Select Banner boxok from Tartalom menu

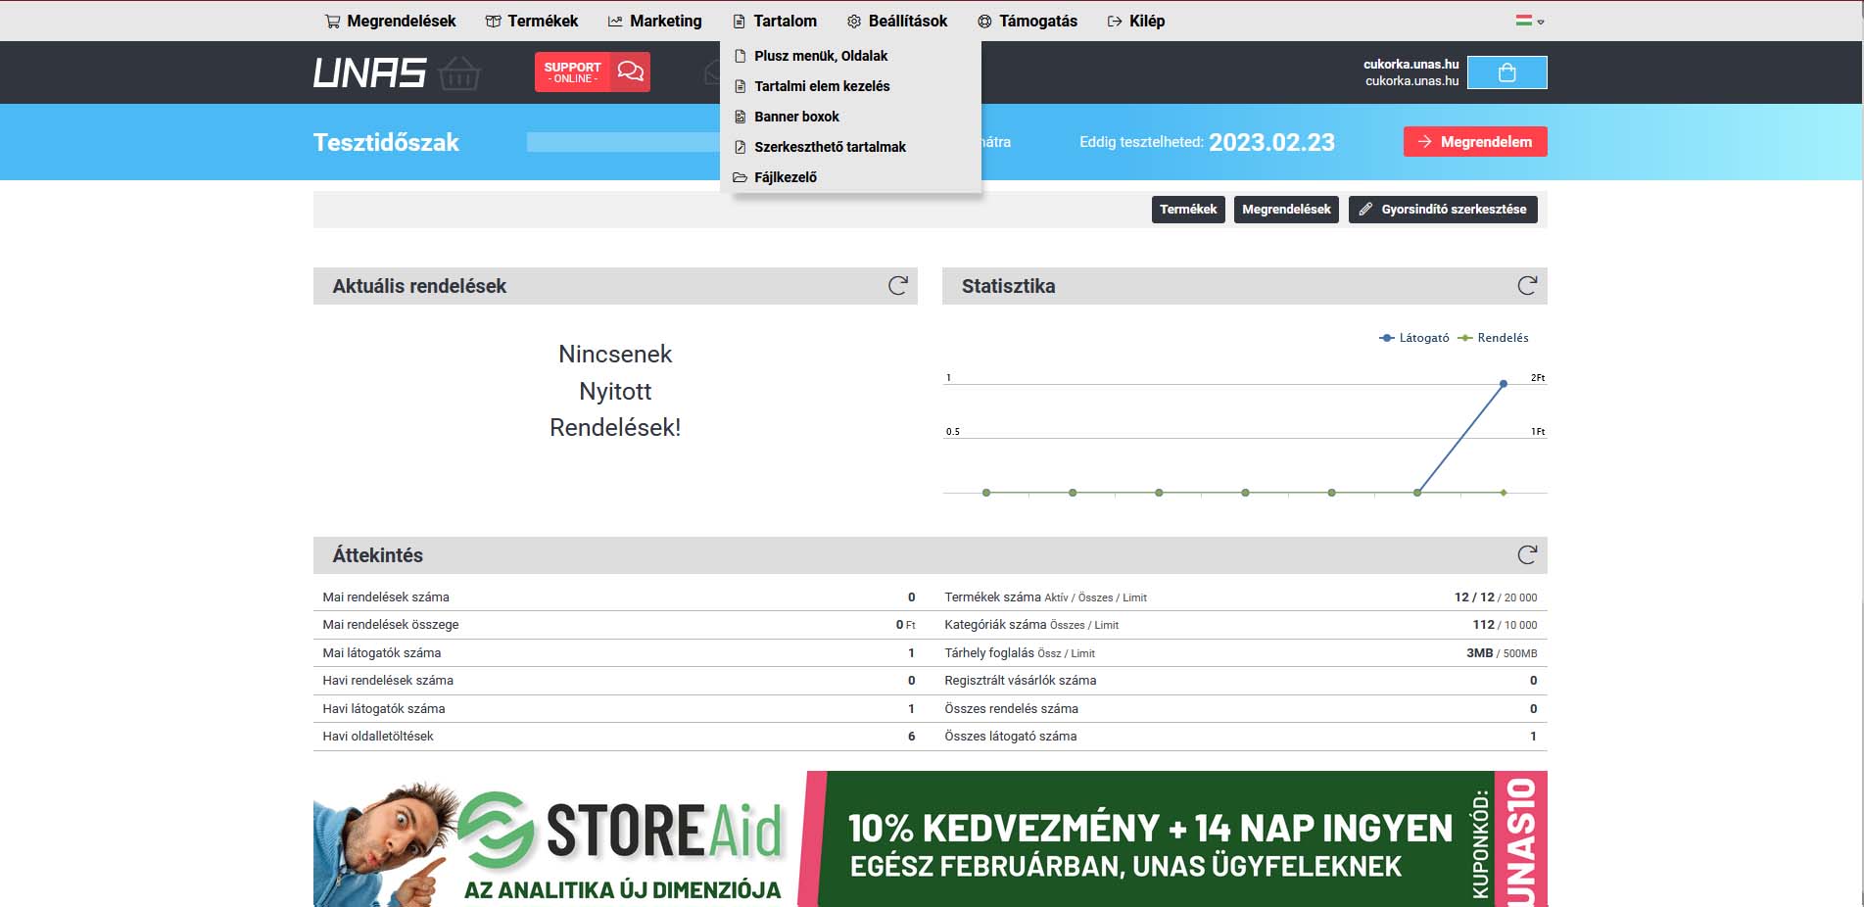(x=796, y=117)
